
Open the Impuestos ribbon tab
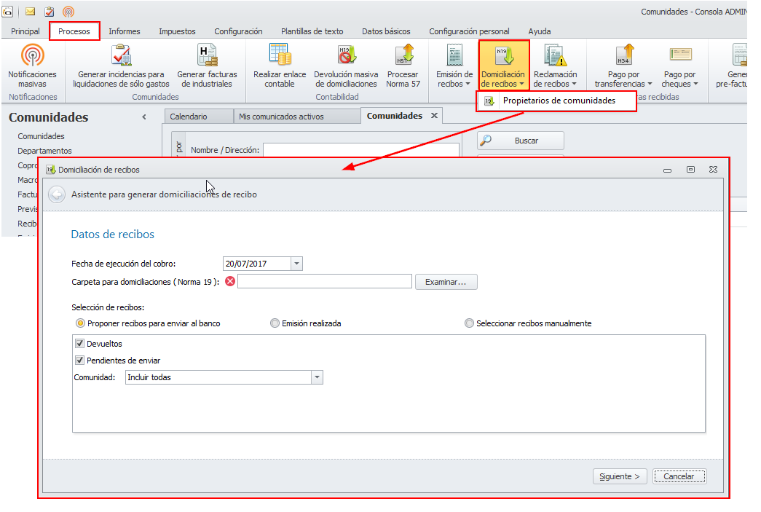(177, 31)
